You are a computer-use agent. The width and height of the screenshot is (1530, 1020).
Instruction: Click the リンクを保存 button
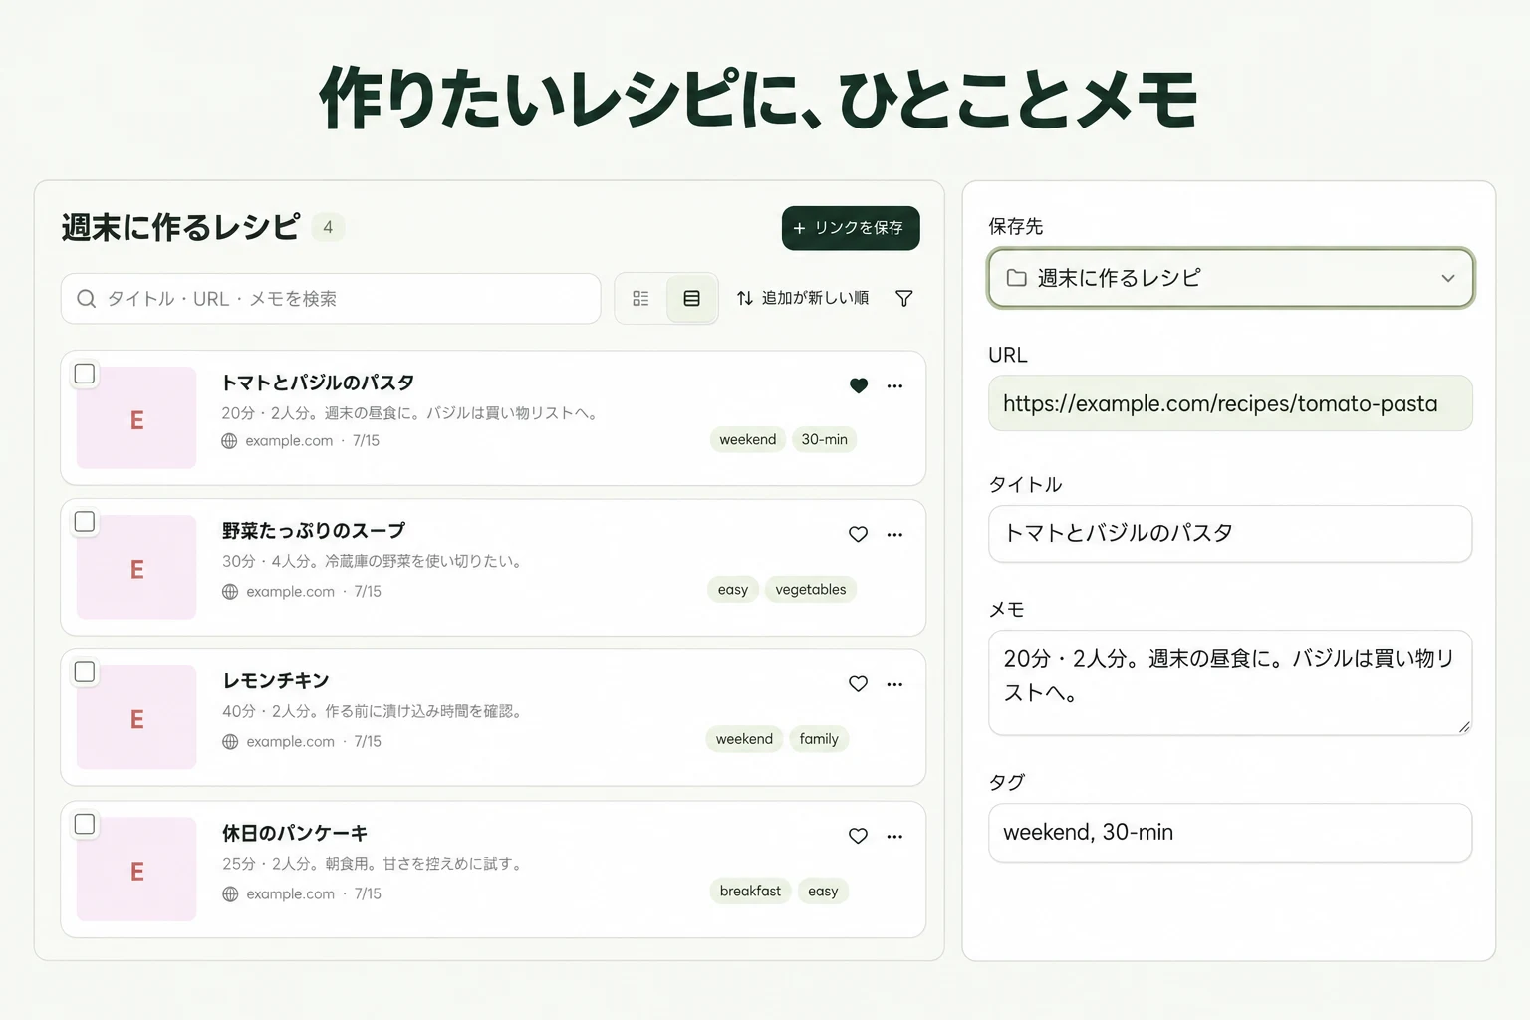click(x=851, y=228)
